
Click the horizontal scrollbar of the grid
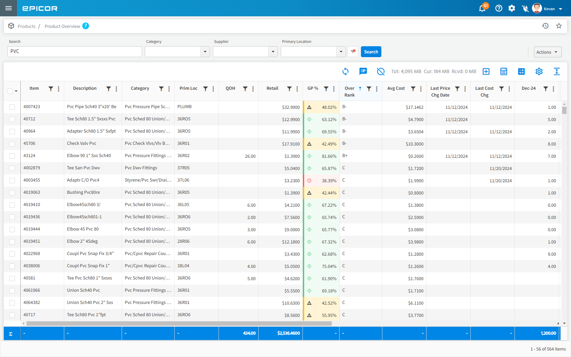179,323
